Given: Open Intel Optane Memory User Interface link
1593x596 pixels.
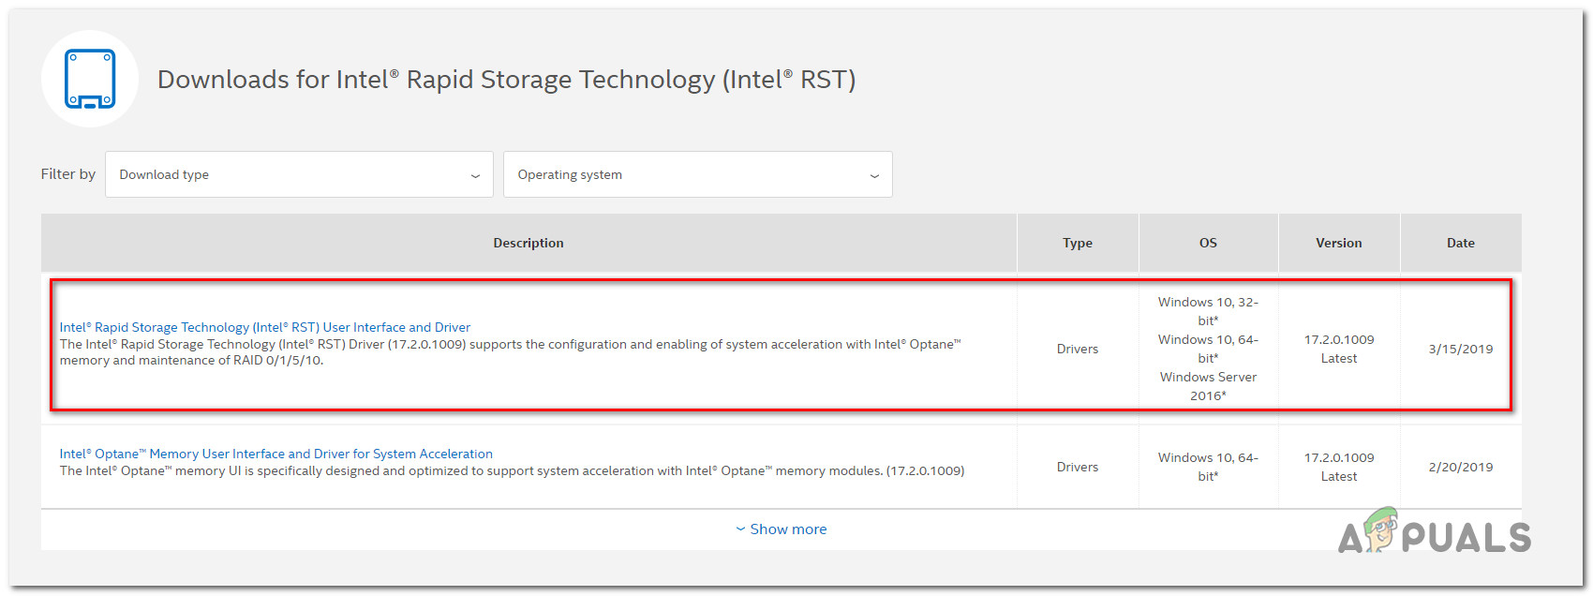Looking at the screenshot, I should coord(275,454).
